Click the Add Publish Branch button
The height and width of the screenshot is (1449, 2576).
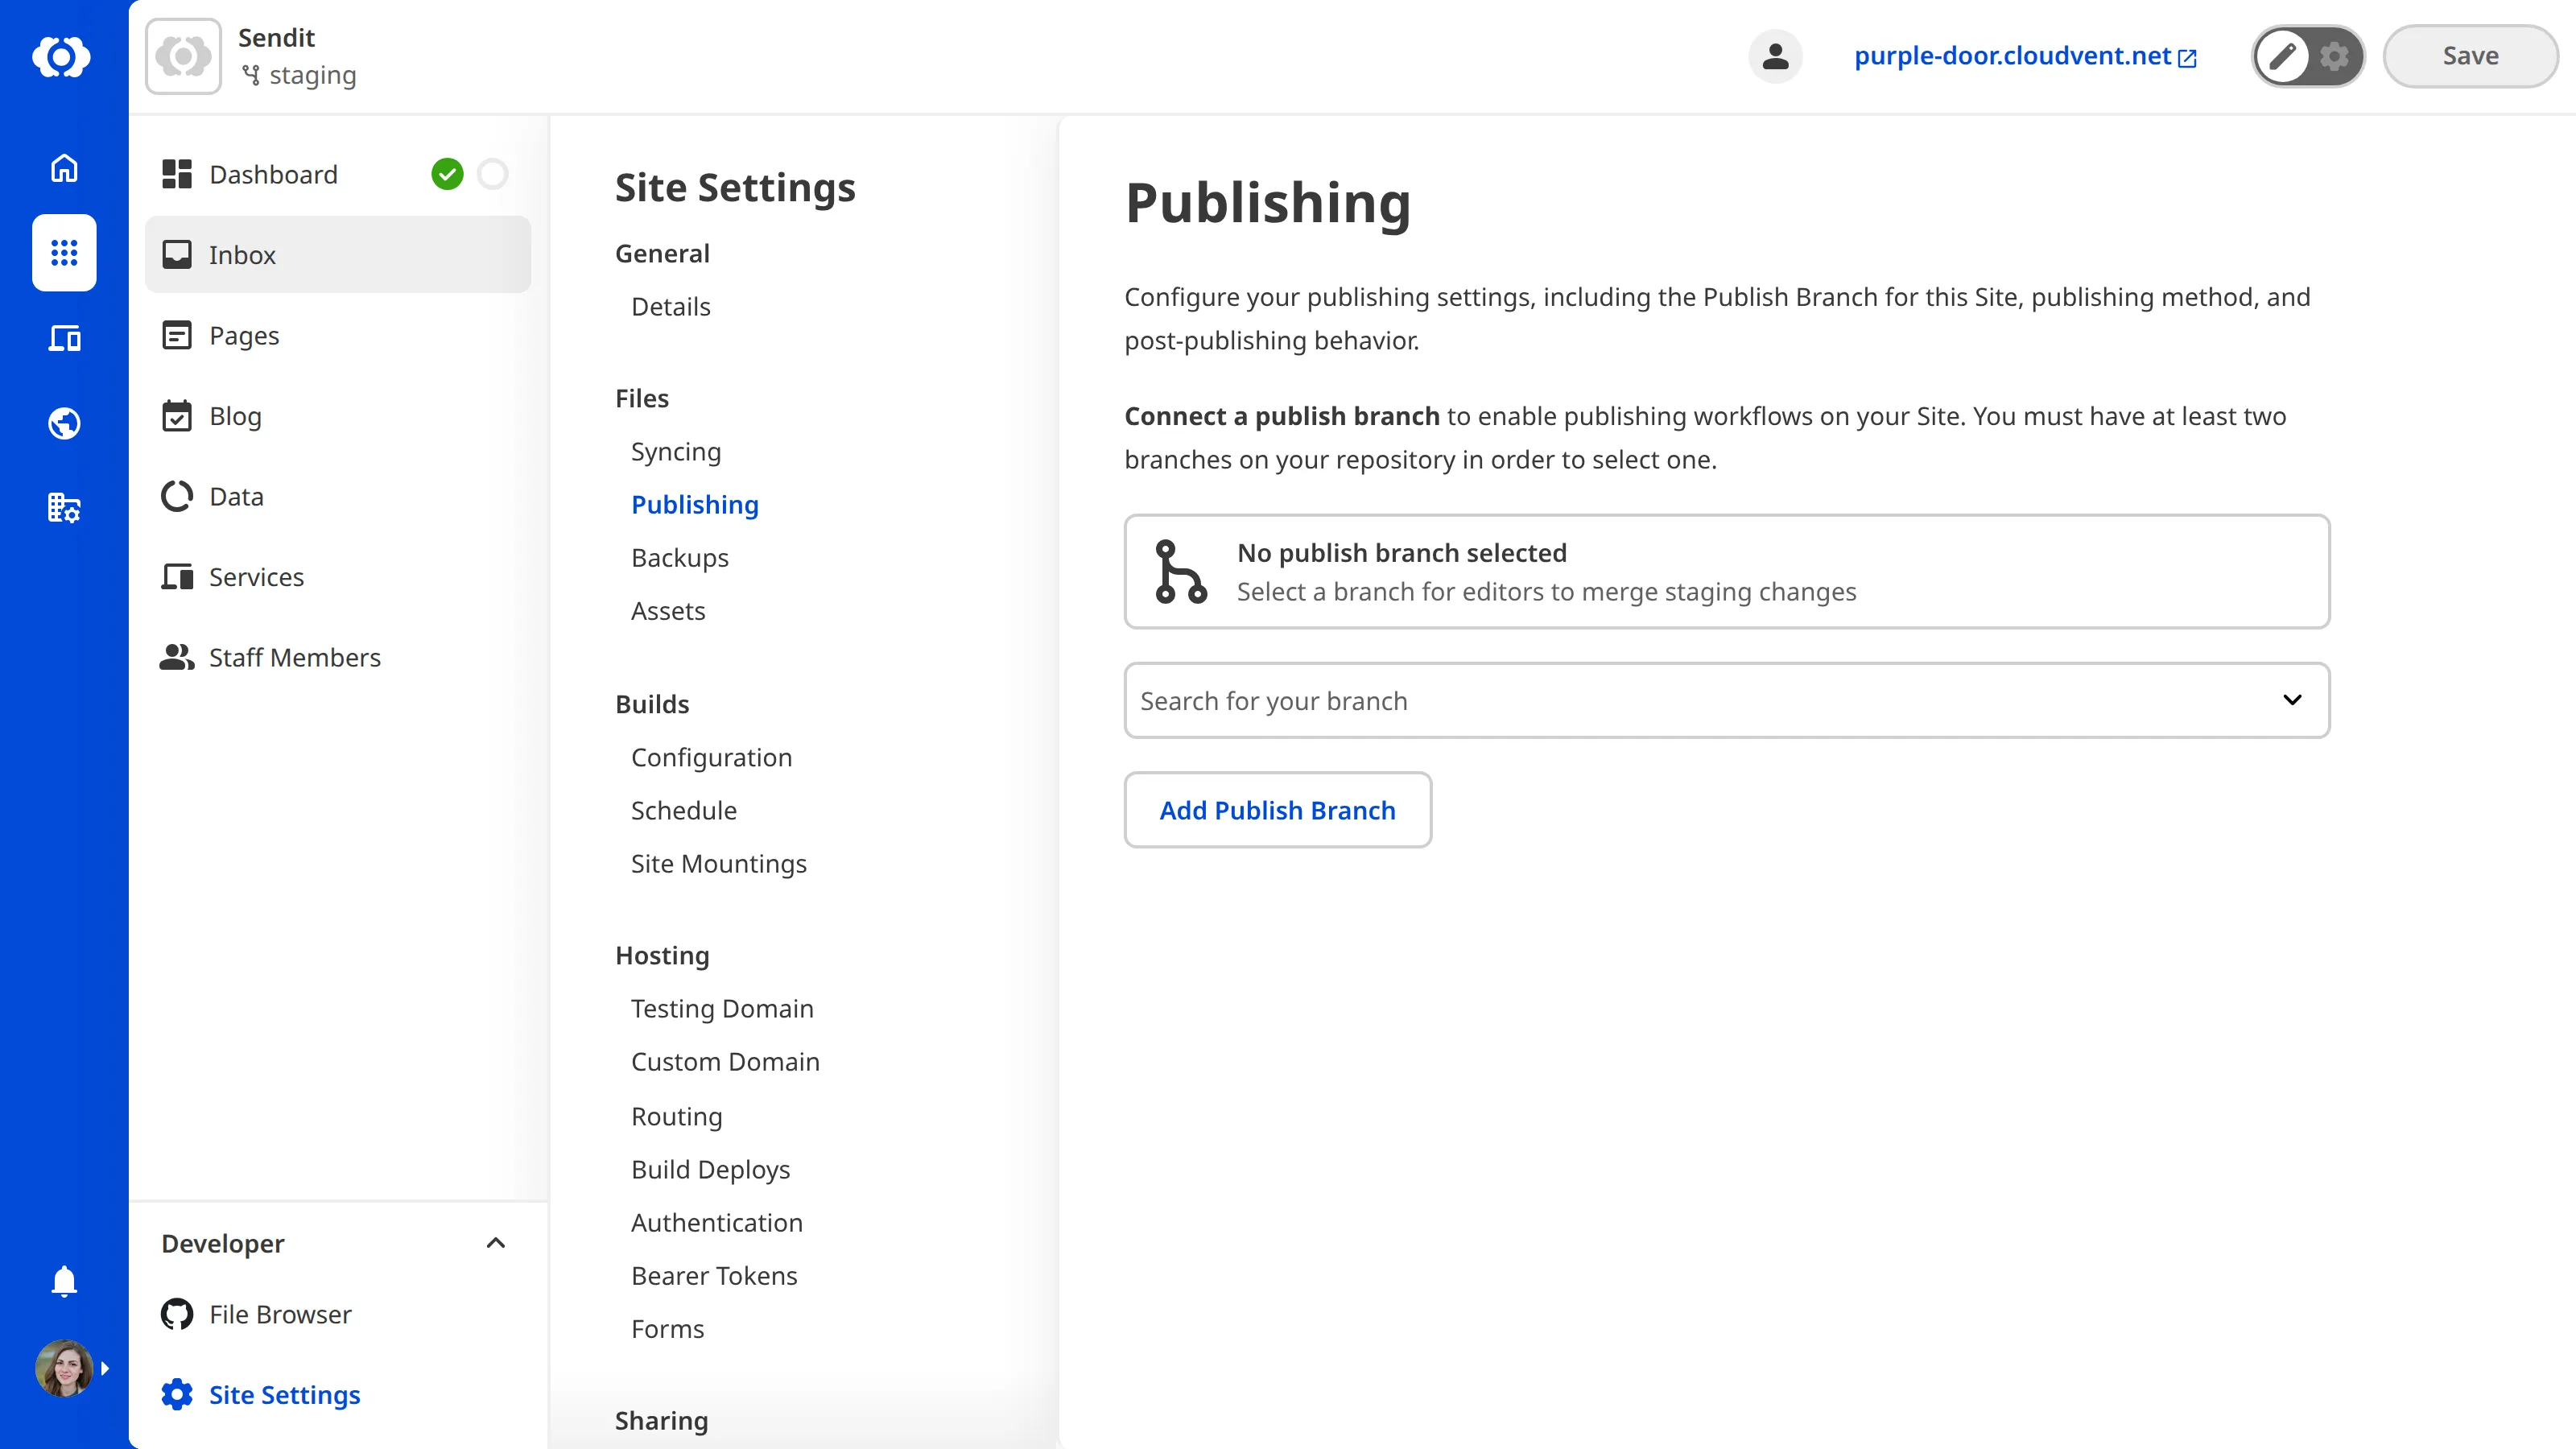[x=1277, y=810]
